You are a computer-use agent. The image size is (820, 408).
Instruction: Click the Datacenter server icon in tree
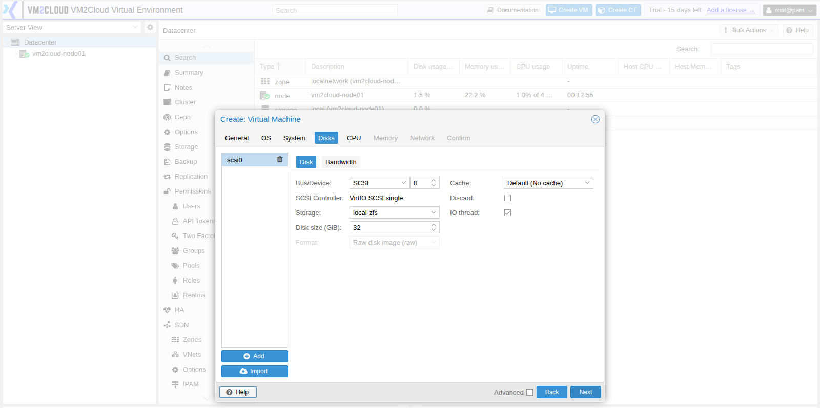coord(15,42)
